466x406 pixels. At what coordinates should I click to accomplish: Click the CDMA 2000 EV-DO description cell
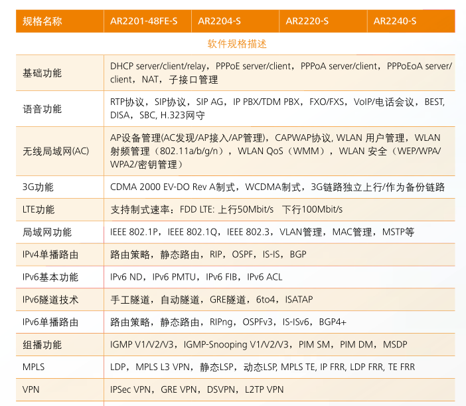click(279, 187)
